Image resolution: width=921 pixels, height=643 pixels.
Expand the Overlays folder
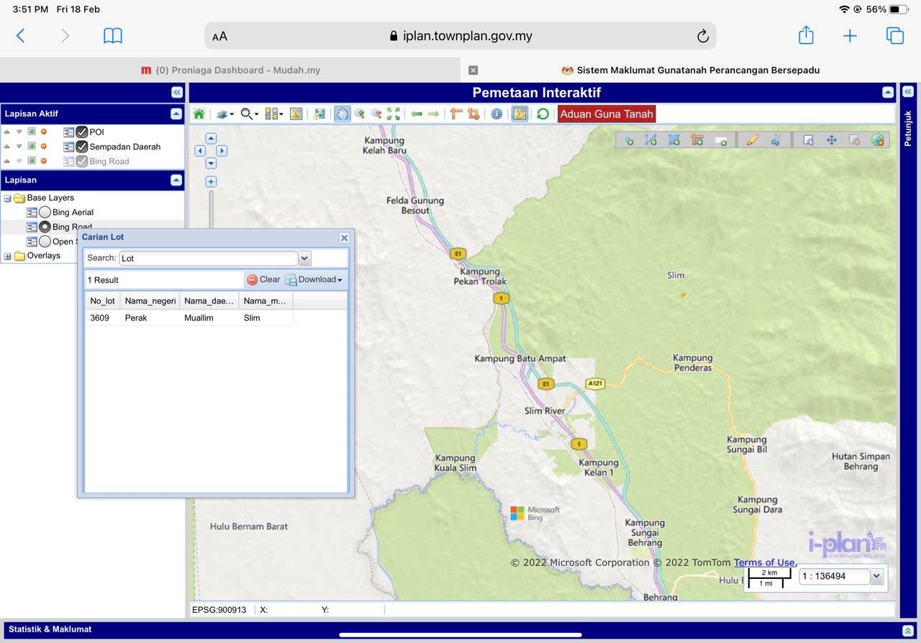[8, 256]
